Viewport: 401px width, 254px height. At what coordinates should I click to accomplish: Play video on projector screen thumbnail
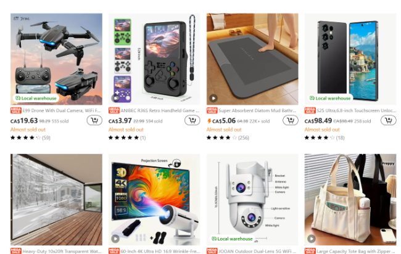pos(115,239)
